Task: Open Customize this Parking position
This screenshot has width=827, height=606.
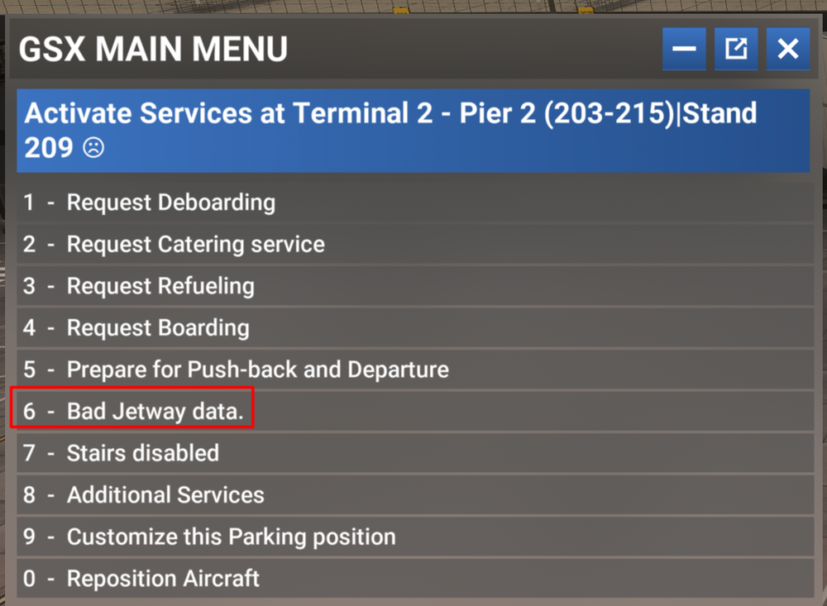Action: [x=231, y=537]
